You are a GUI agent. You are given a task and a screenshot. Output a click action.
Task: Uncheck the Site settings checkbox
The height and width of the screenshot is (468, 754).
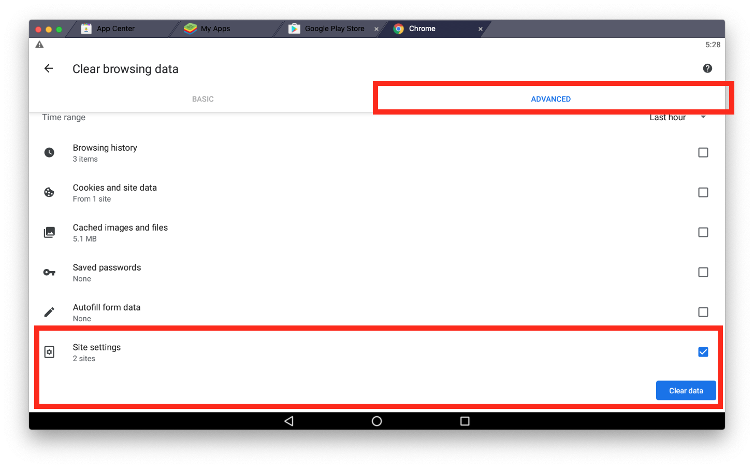click(x=703, y=352)
